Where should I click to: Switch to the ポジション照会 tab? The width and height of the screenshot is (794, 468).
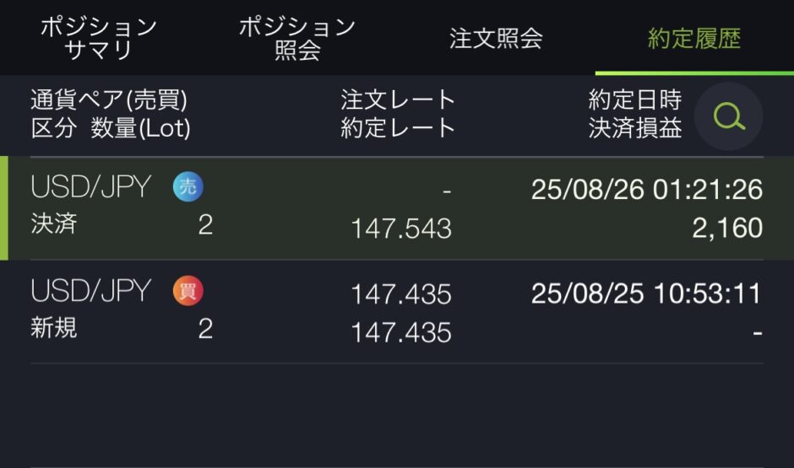297,38
